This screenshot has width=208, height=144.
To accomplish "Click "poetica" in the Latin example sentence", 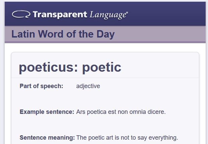I will click(97, 112).
